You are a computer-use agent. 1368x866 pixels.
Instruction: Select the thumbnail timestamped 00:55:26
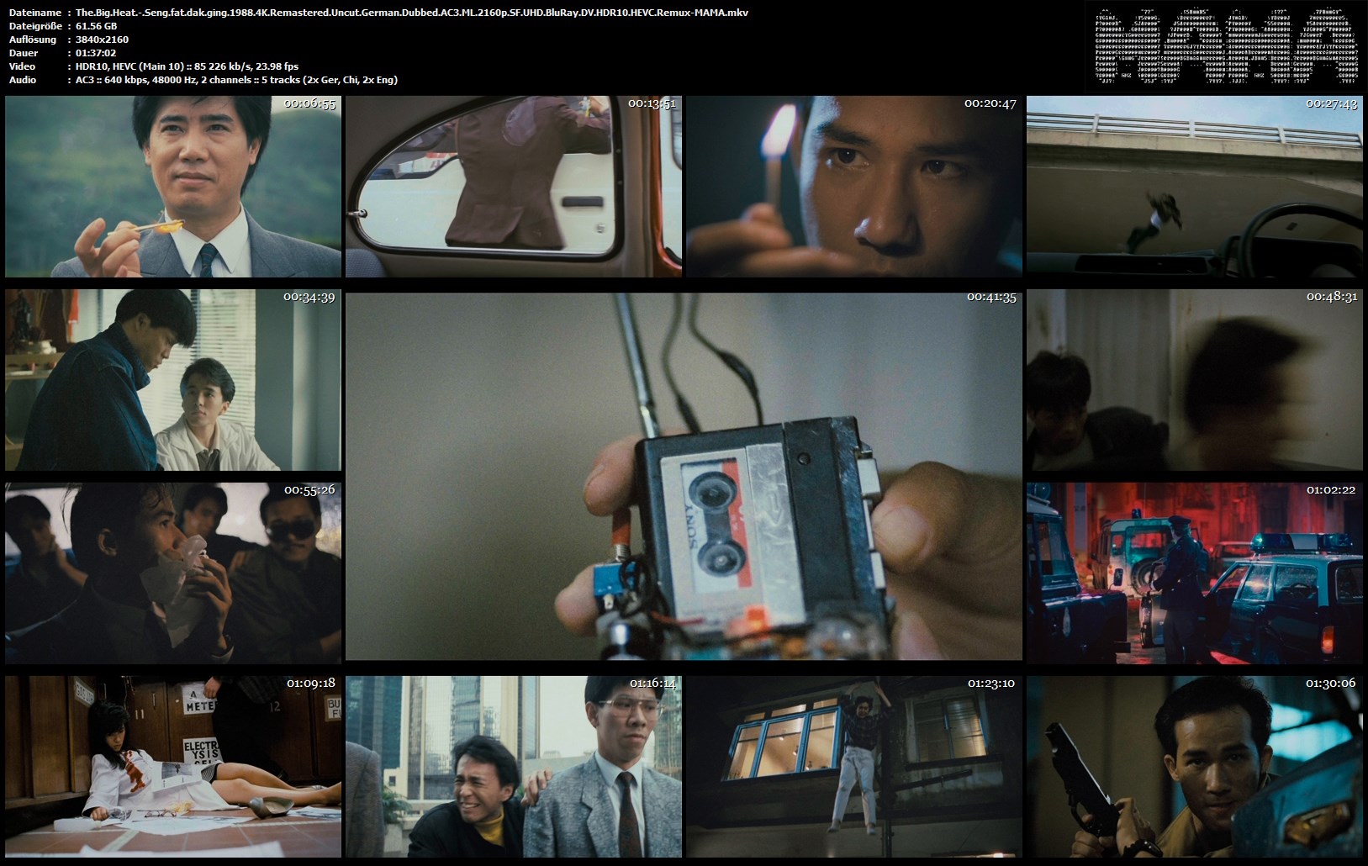[x=173, y=573]
